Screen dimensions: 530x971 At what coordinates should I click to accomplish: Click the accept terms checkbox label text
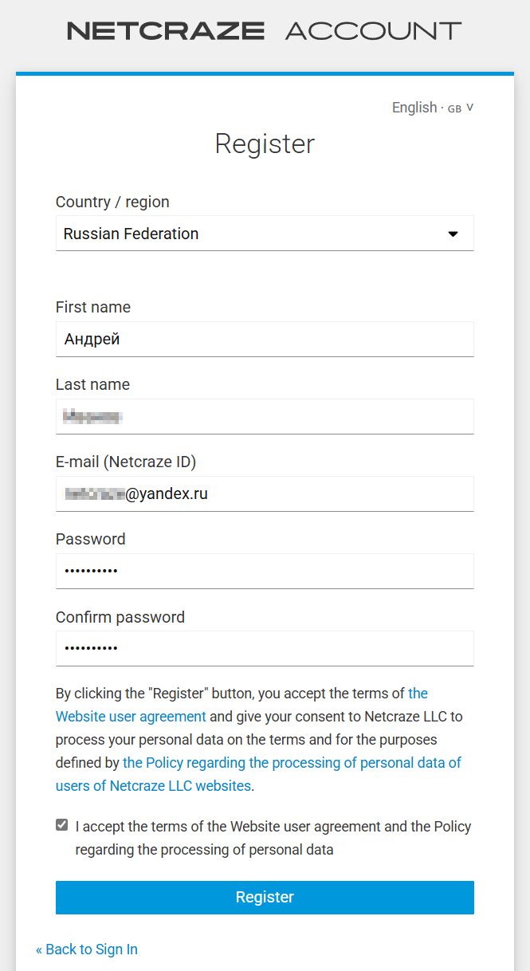point(273,838)
